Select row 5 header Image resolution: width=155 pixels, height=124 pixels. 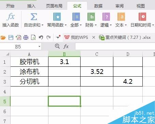pos(5,101)
